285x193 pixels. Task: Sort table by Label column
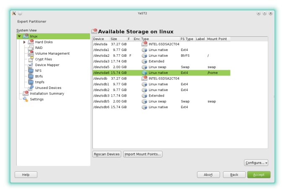[201, 39]
